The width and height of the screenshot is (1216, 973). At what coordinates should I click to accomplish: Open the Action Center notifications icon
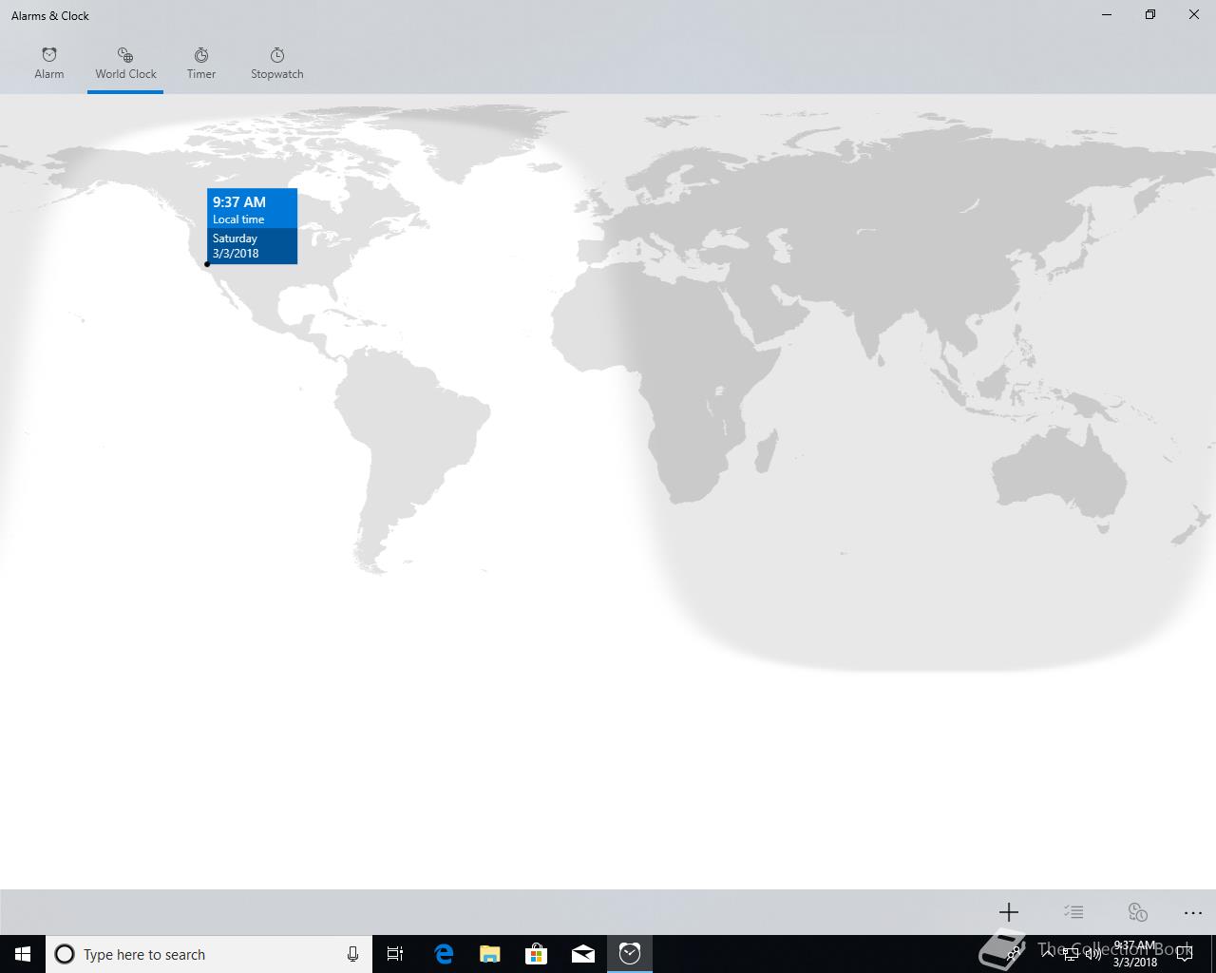pos(1184,954)
